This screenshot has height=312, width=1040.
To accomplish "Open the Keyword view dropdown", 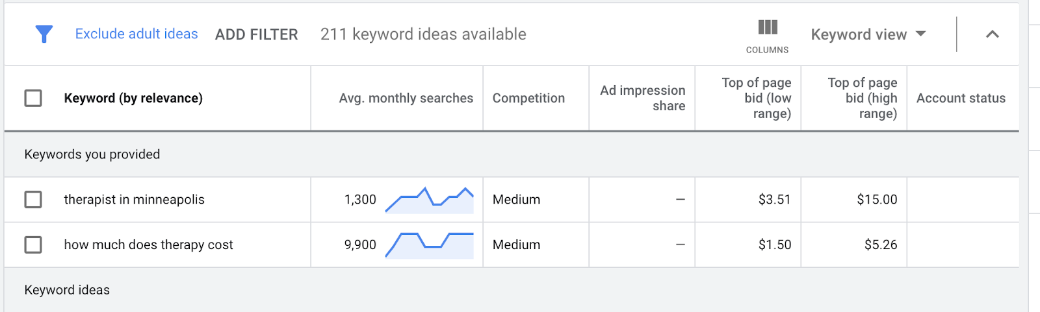I will pos(868,34).
